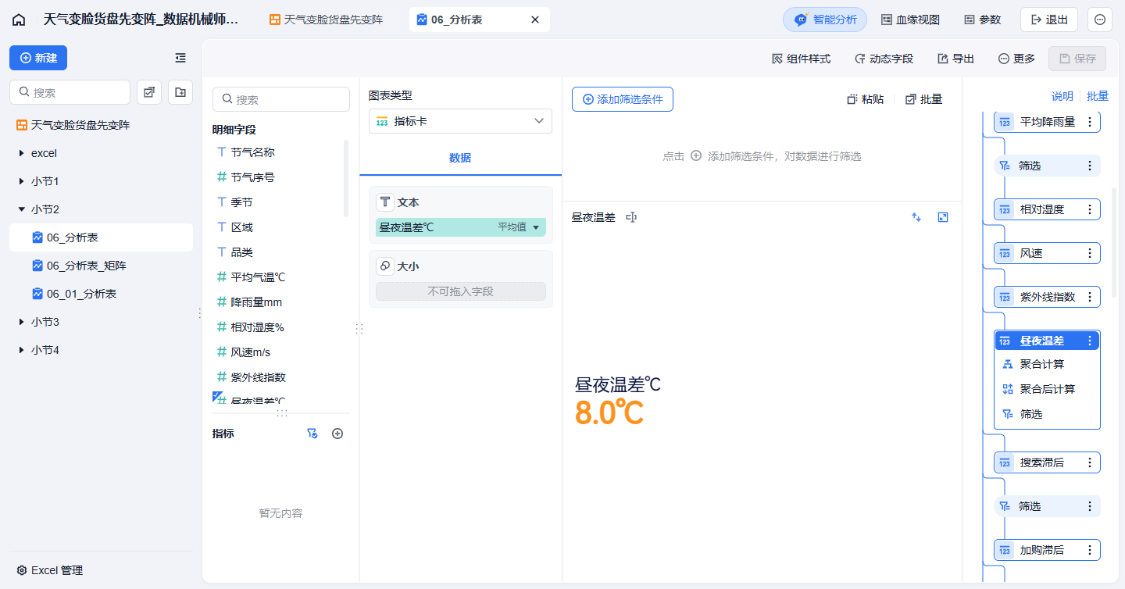The height and width of the screenshot is (589, 1125).
Task: Open the kebab menu on the selected 昼夜温差 card
Action: point(1090,341)
